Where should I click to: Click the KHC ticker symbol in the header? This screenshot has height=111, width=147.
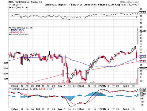[x=11, y=2]
